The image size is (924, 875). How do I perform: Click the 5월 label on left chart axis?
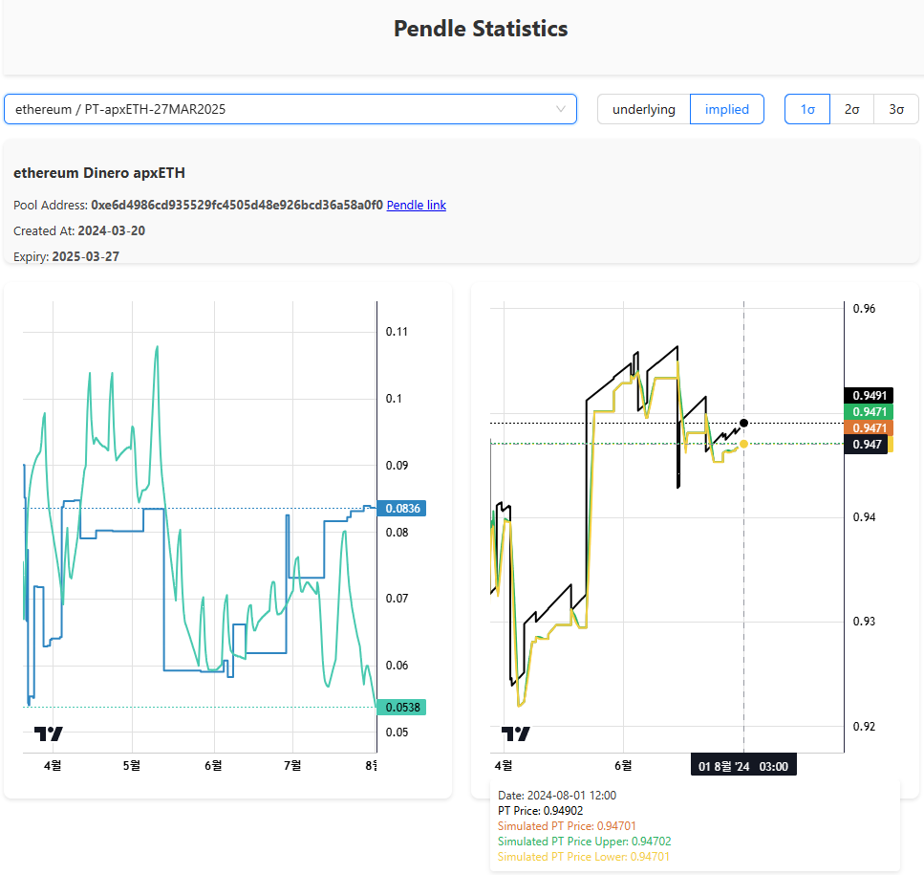coord(132,765)
